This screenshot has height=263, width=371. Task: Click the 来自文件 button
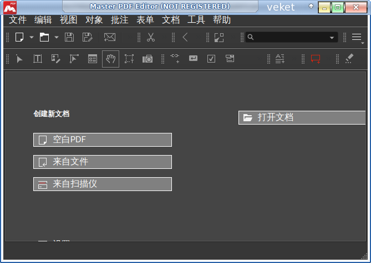click(103, 162)
